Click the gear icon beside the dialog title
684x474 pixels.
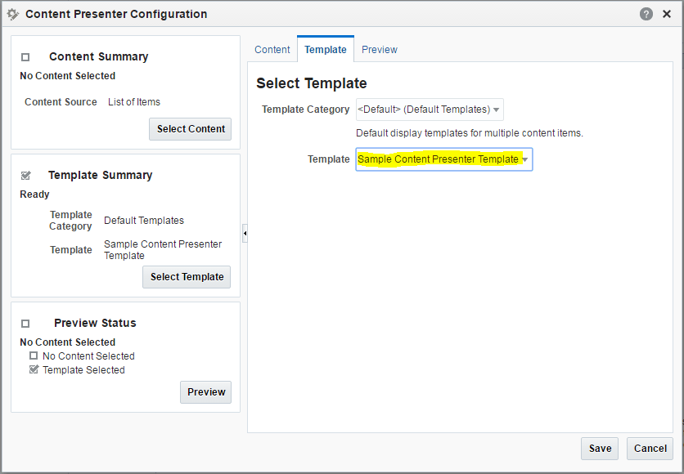click(x=13, y=14)
